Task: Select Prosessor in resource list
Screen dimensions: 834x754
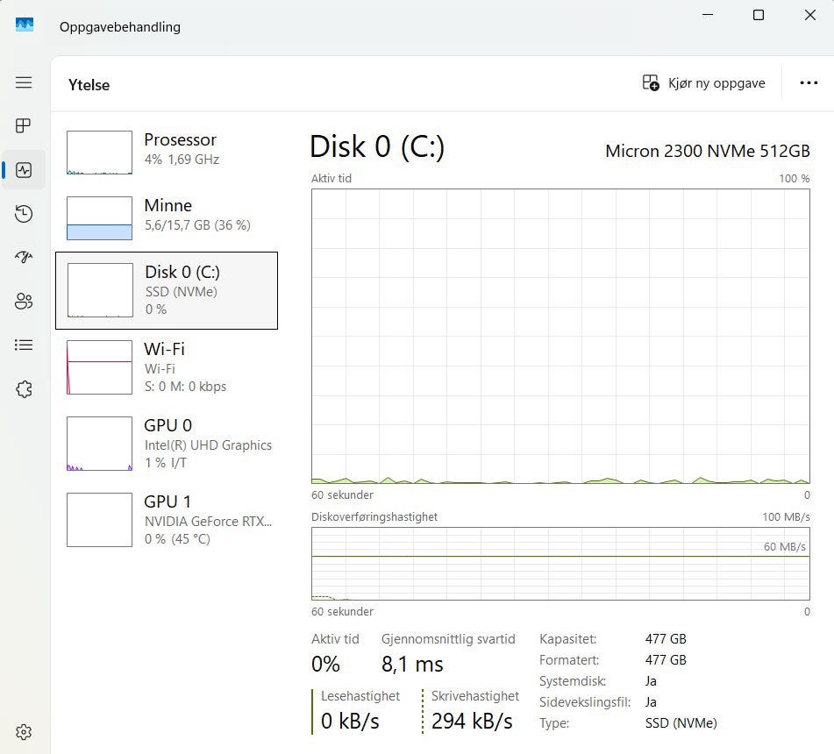Action: click(167, 153)
